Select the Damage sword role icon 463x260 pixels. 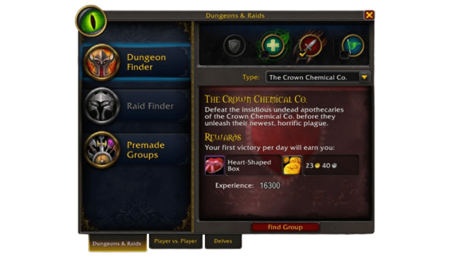[x=311, y=46]
